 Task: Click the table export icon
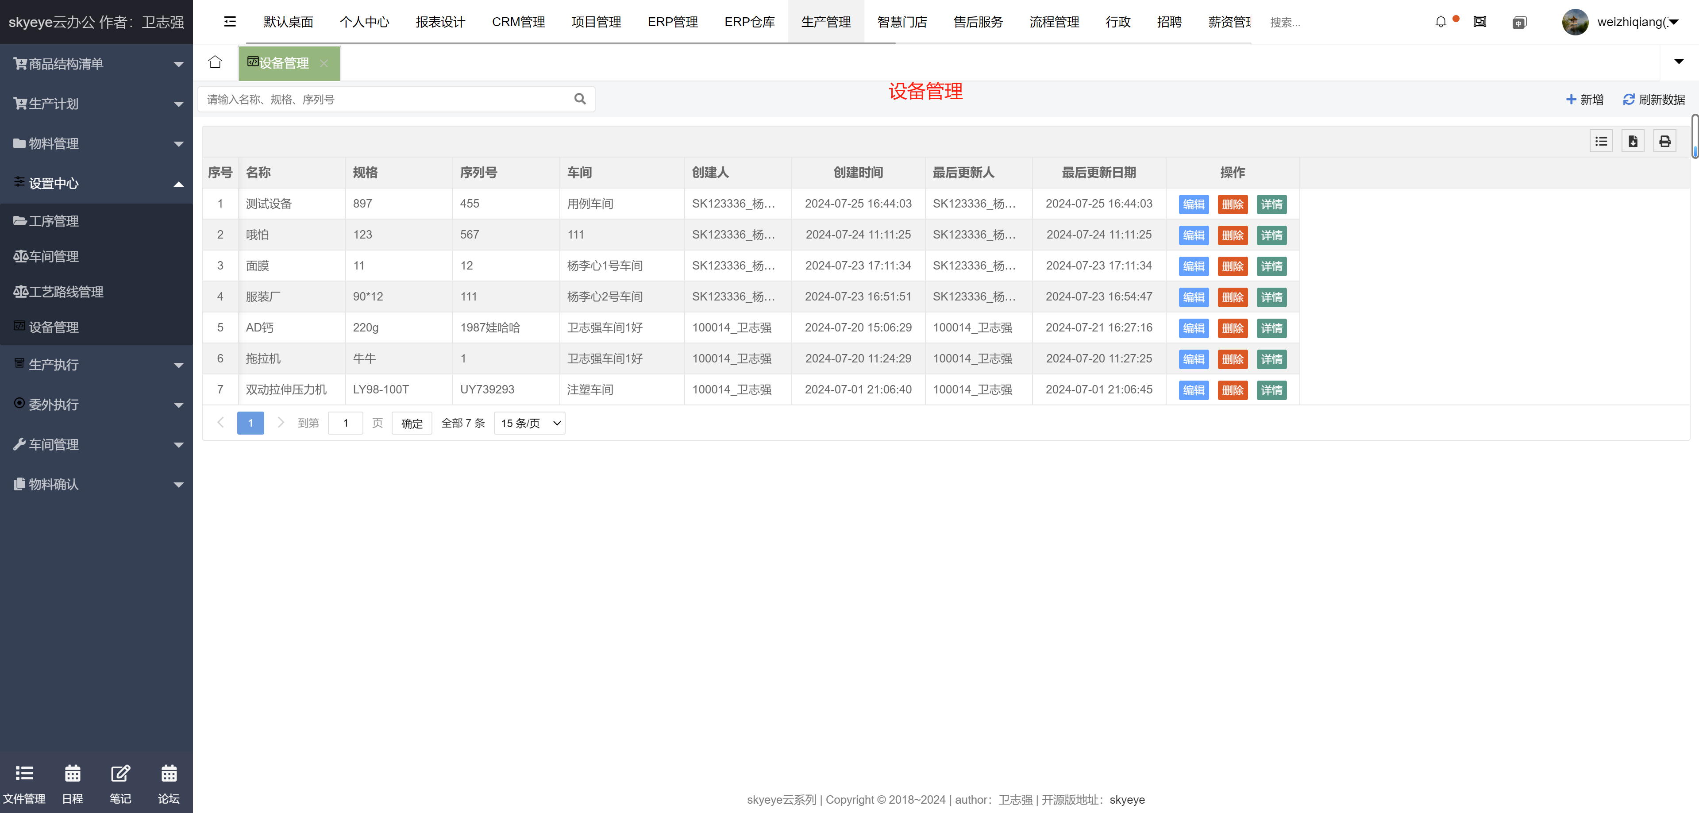(x=1632, y=141)
